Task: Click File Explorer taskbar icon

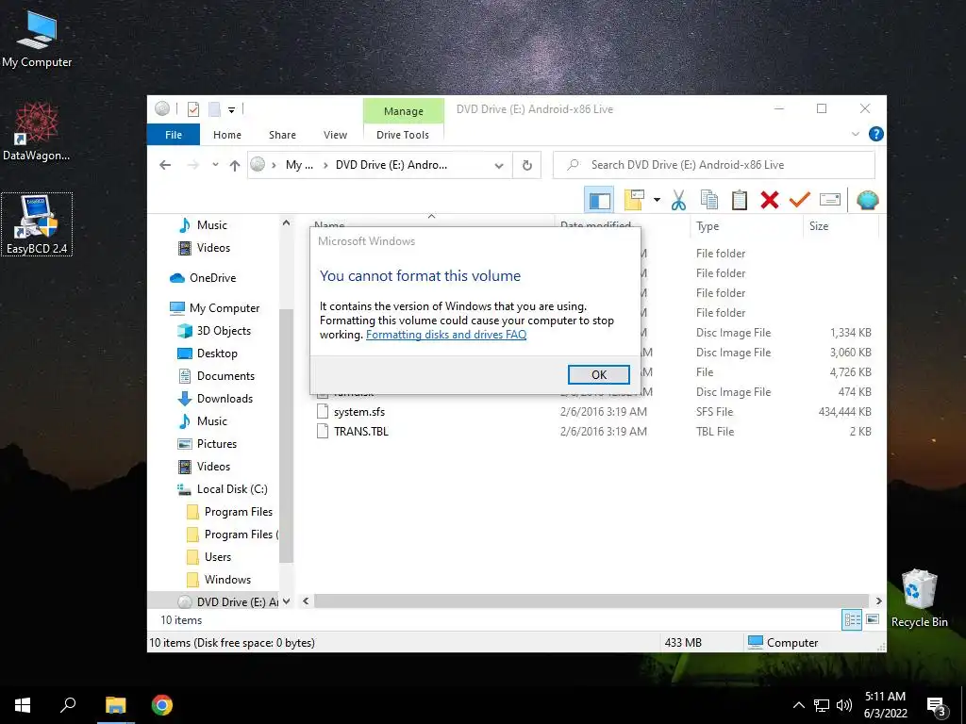Action: coord(115,705)
